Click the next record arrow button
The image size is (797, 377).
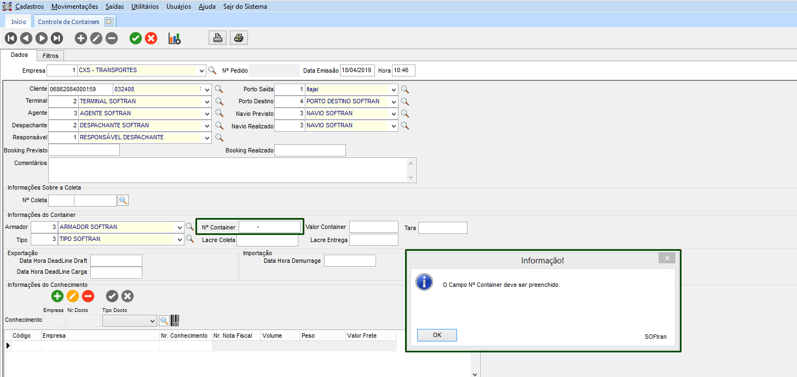click(42, 38)
